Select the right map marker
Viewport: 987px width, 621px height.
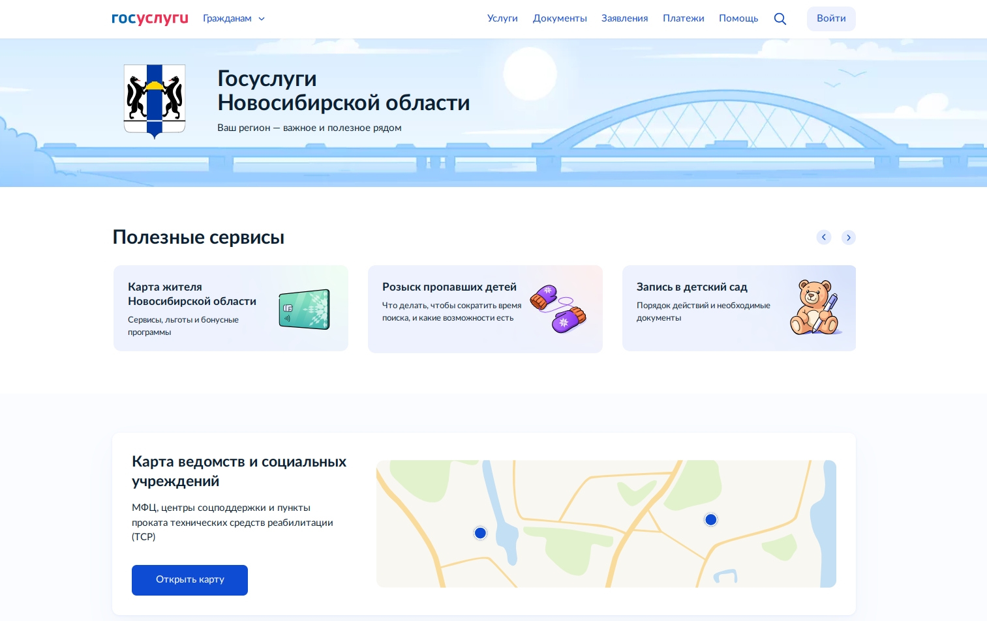(x=710, y=519)
